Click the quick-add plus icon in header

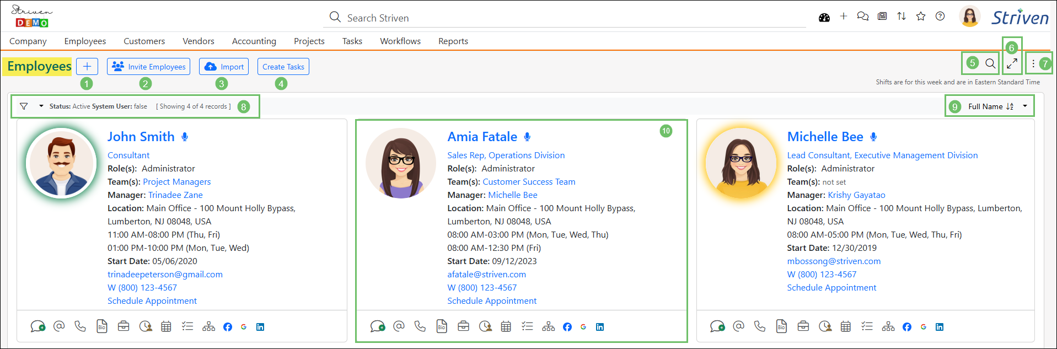point(844,17)
